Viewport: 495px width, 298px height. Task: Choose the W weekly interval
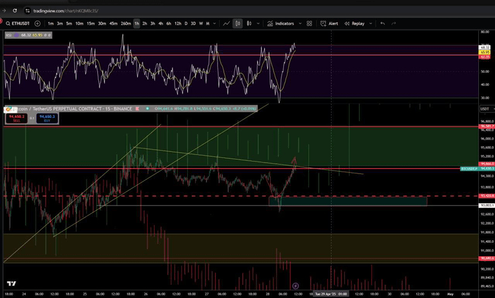click(x=200, y=24)
